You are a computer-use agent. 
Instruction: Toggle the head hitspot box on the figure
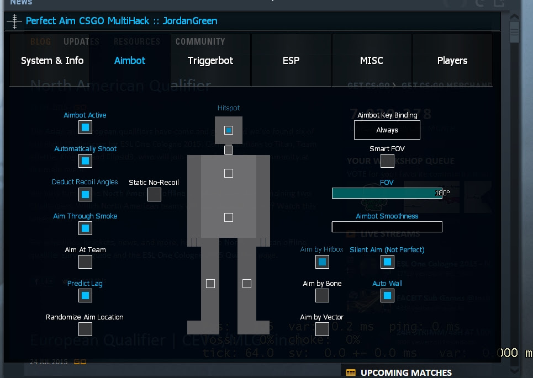tap(229, 130)
